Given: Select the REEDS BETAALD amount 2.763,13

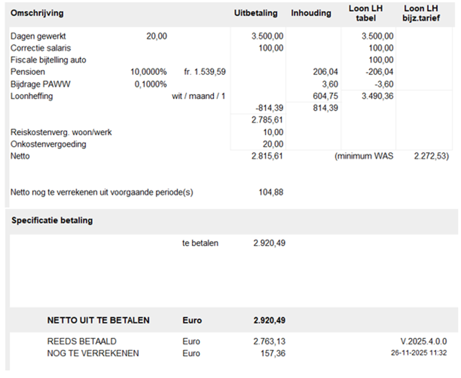Looking at the screenshot, I should coord(269,341).
